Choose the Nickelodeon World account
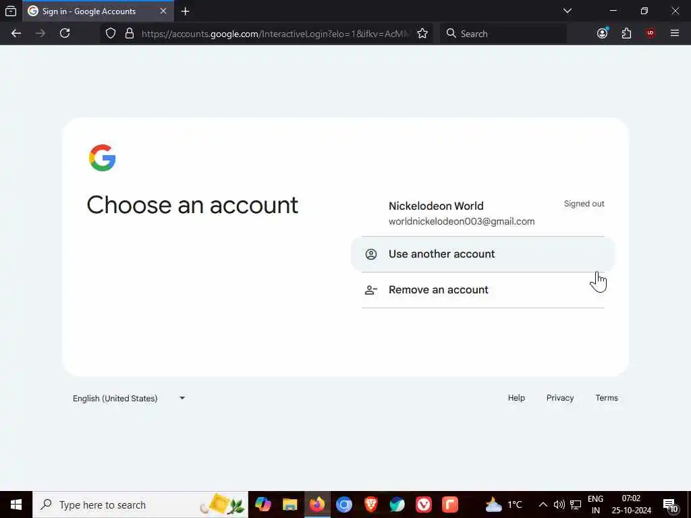Image resolution: width=691 pixels, height=518 pixels. pyautogui.click(x=483, y=214)
